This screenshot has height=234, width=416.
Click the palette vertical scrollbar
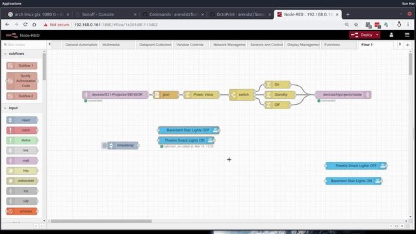click(x=44, y=66)
